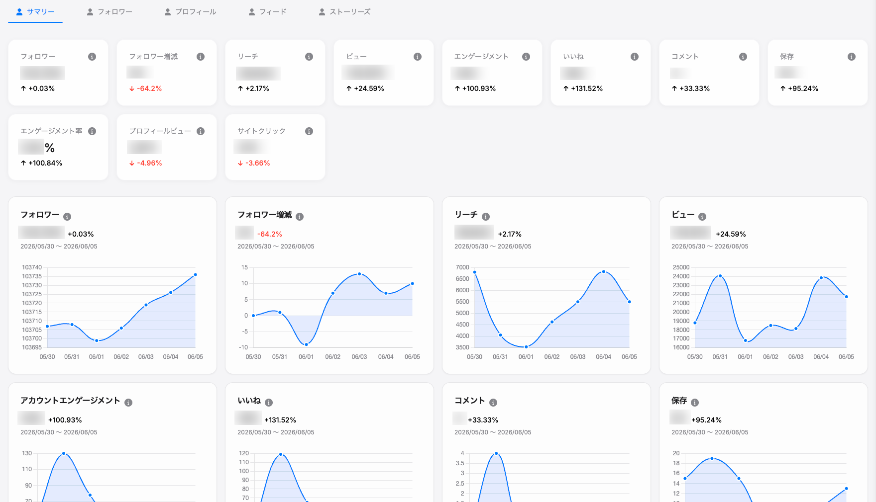Click info icon on フォロワー summary card

point(92,57)
